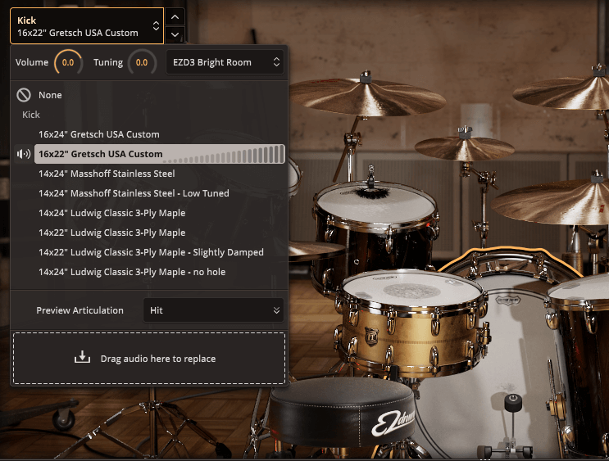Click the next instrument down arrow
Screen dimensions: 609x461
(175, 34)
